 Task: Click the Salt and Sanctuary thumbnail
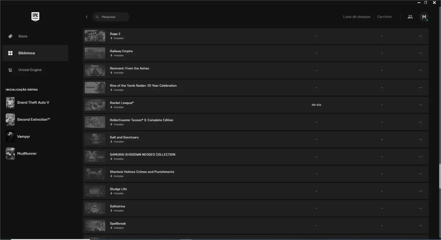point(95,139)
